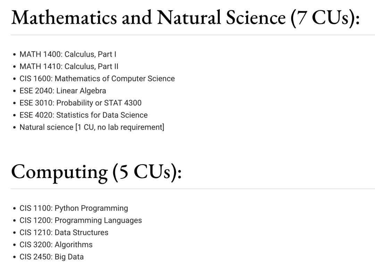375x267 pixels.
Task: Select the CIS 2450 Big Data item
Action: pyautogui.click(x=51, y=257)
